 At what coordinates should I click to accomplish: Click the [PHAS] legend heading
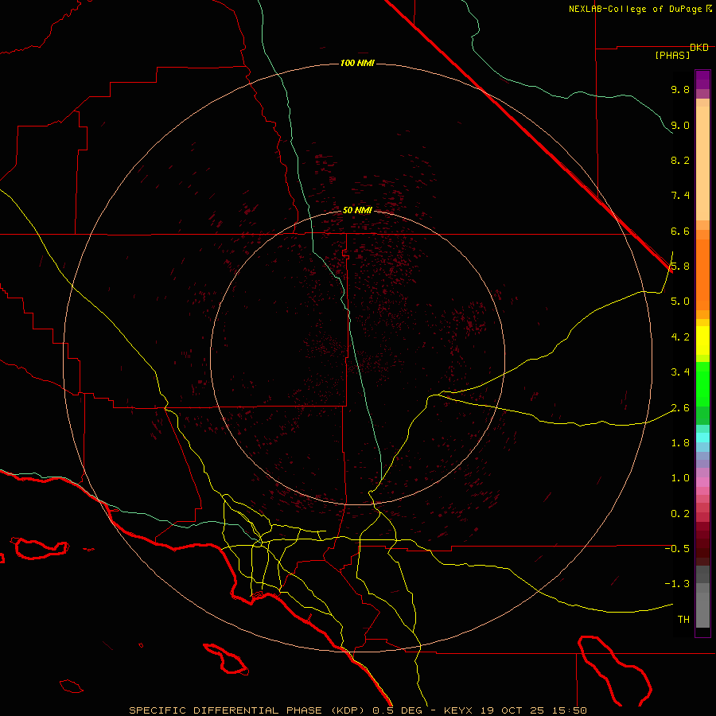point(671,55)
